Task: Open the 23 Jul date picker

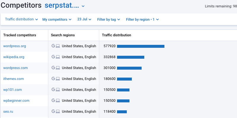Action: click(84, 19)
